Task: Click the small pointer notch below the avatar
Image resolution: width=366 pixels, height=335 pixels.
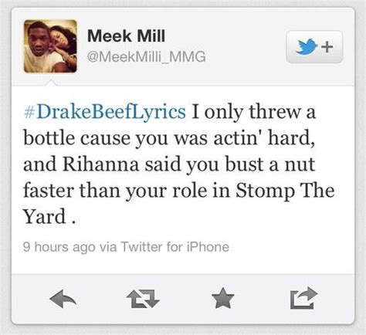Action: coord(51,83)
